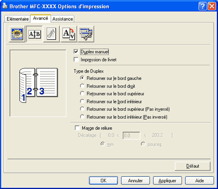Click the question mark help icon in title bar
Image resolution: width=218 pixels, height=189 pixels.
coord(202,6)
